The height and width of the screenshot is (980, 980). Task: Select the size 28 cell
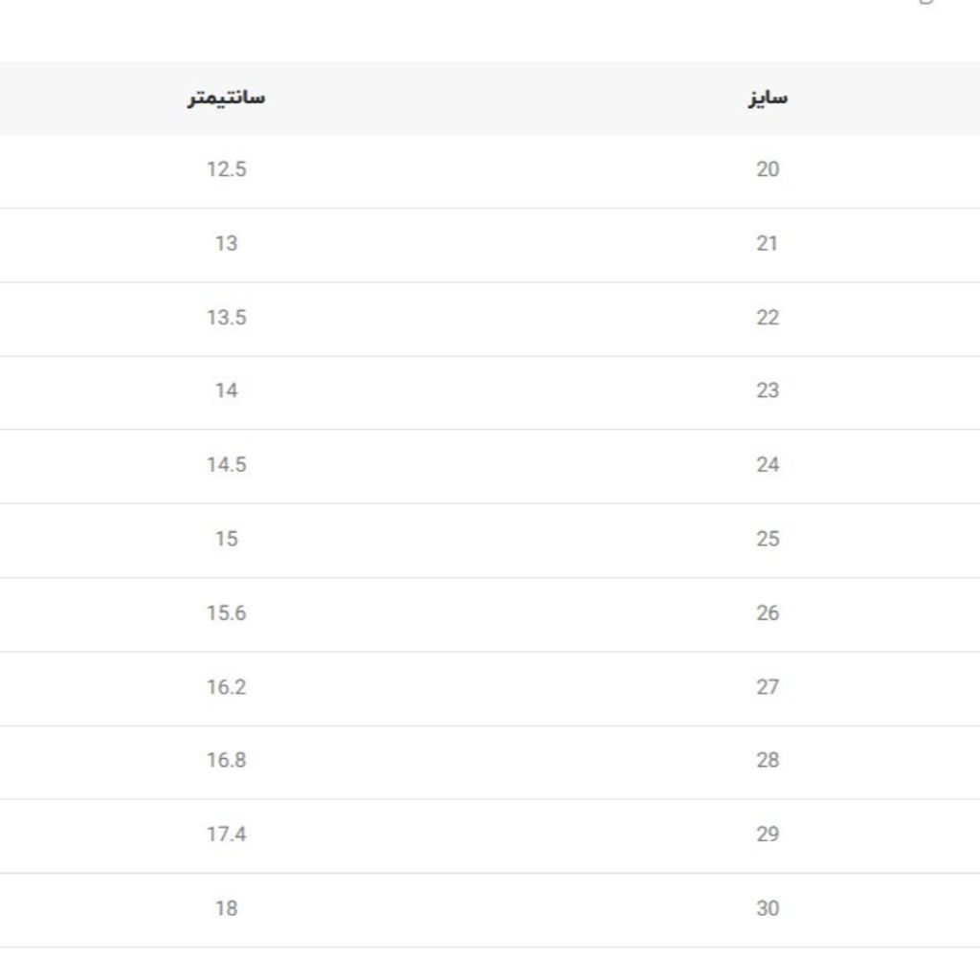768,761
